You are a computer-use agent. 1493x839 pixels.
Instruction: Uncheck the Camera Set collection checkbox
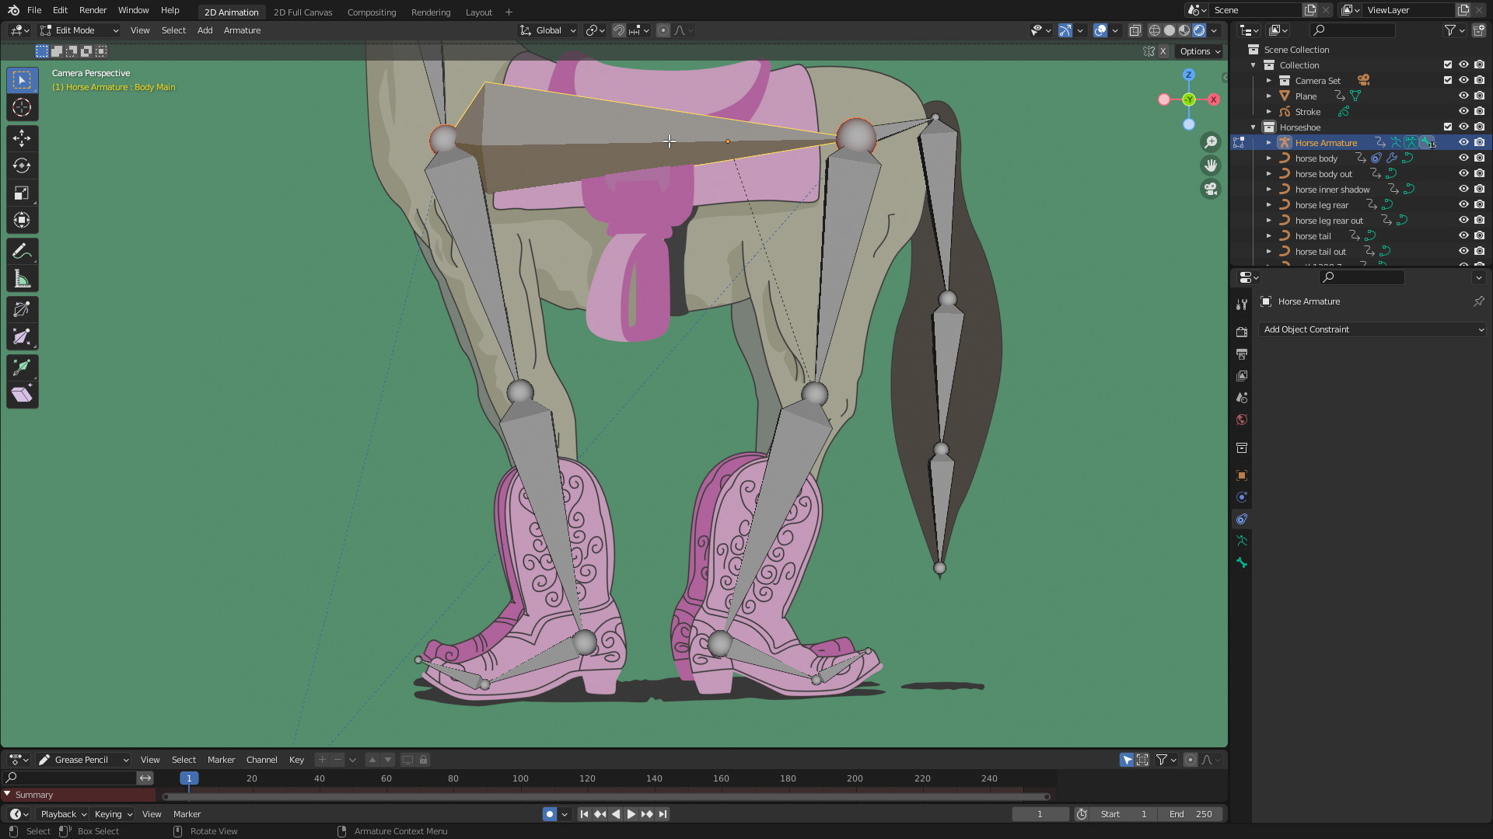1448,81
